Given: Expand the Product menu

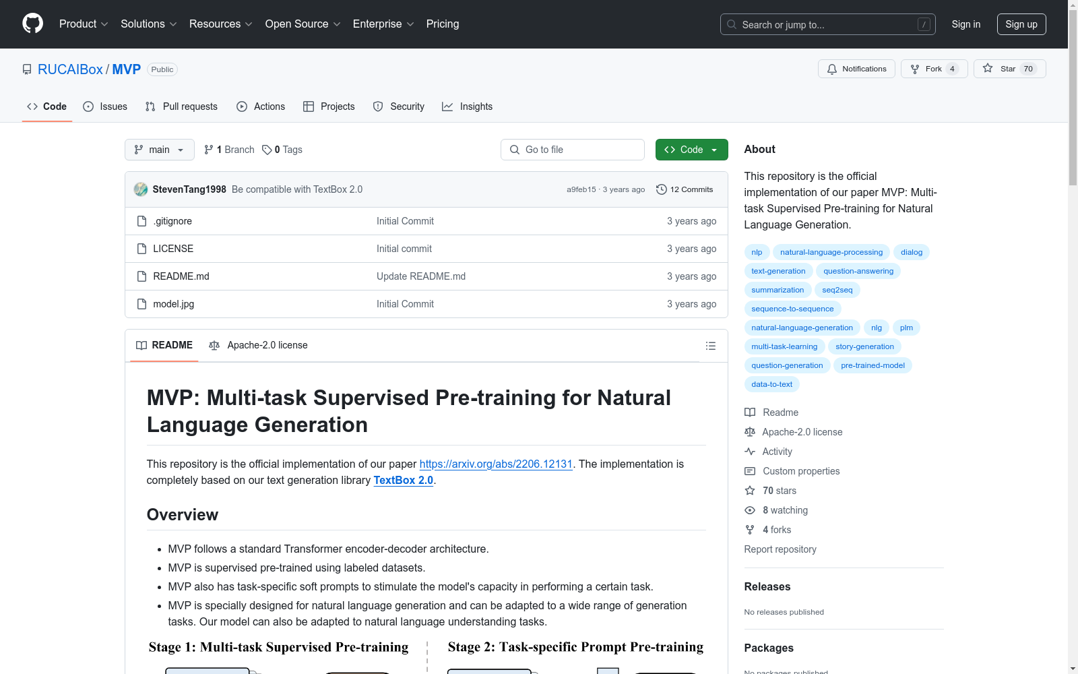Looking at the screenshot, I should [84, 24].
